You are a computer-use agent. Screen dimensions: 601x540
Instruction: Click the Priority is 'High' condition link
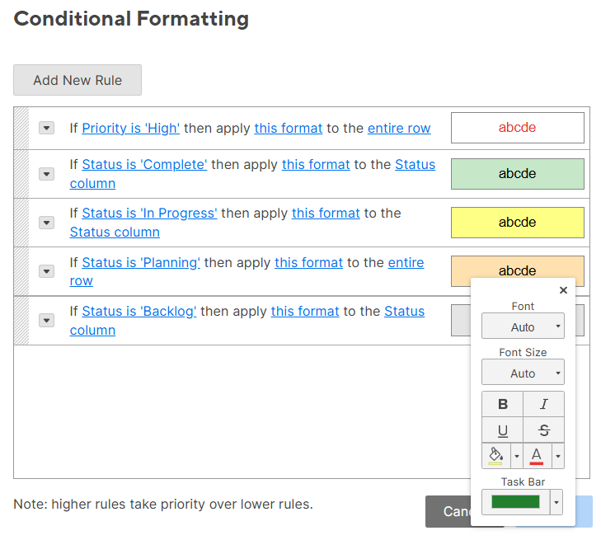(131, 128)
